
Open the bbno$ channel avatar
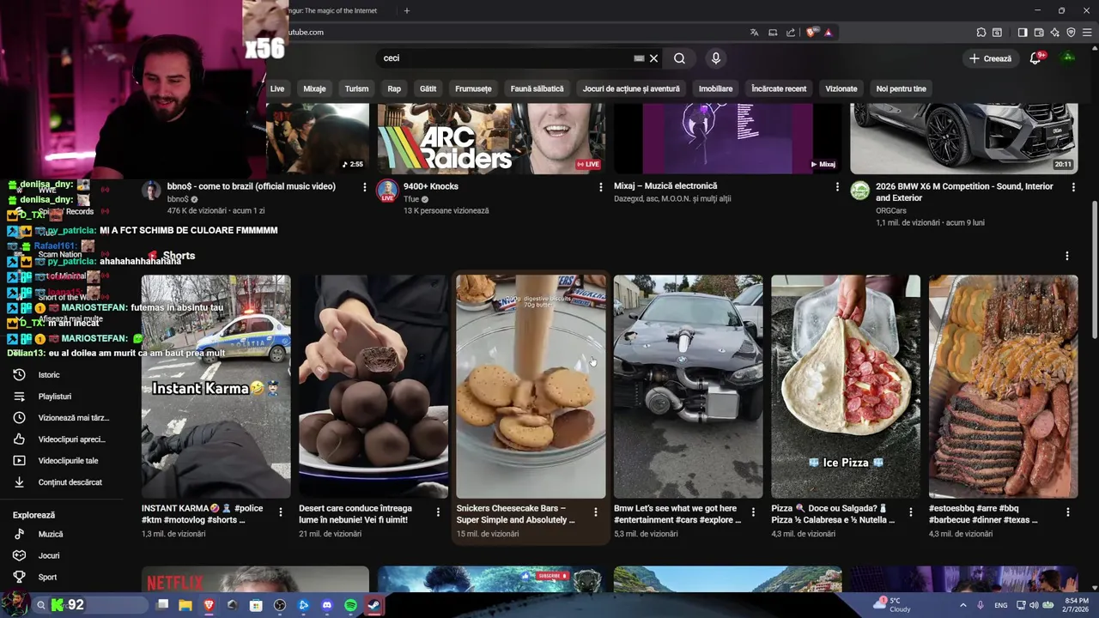click(x=151, y=191)
